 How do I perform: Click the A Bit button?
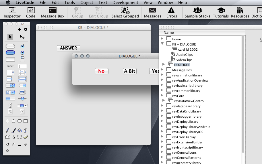(129, 71)
